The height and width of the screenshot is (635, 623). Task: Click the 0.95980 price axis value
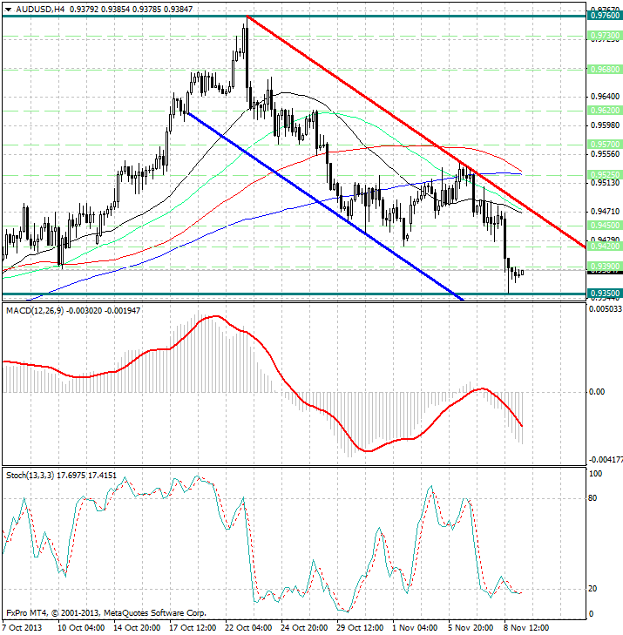pos(606,125)
